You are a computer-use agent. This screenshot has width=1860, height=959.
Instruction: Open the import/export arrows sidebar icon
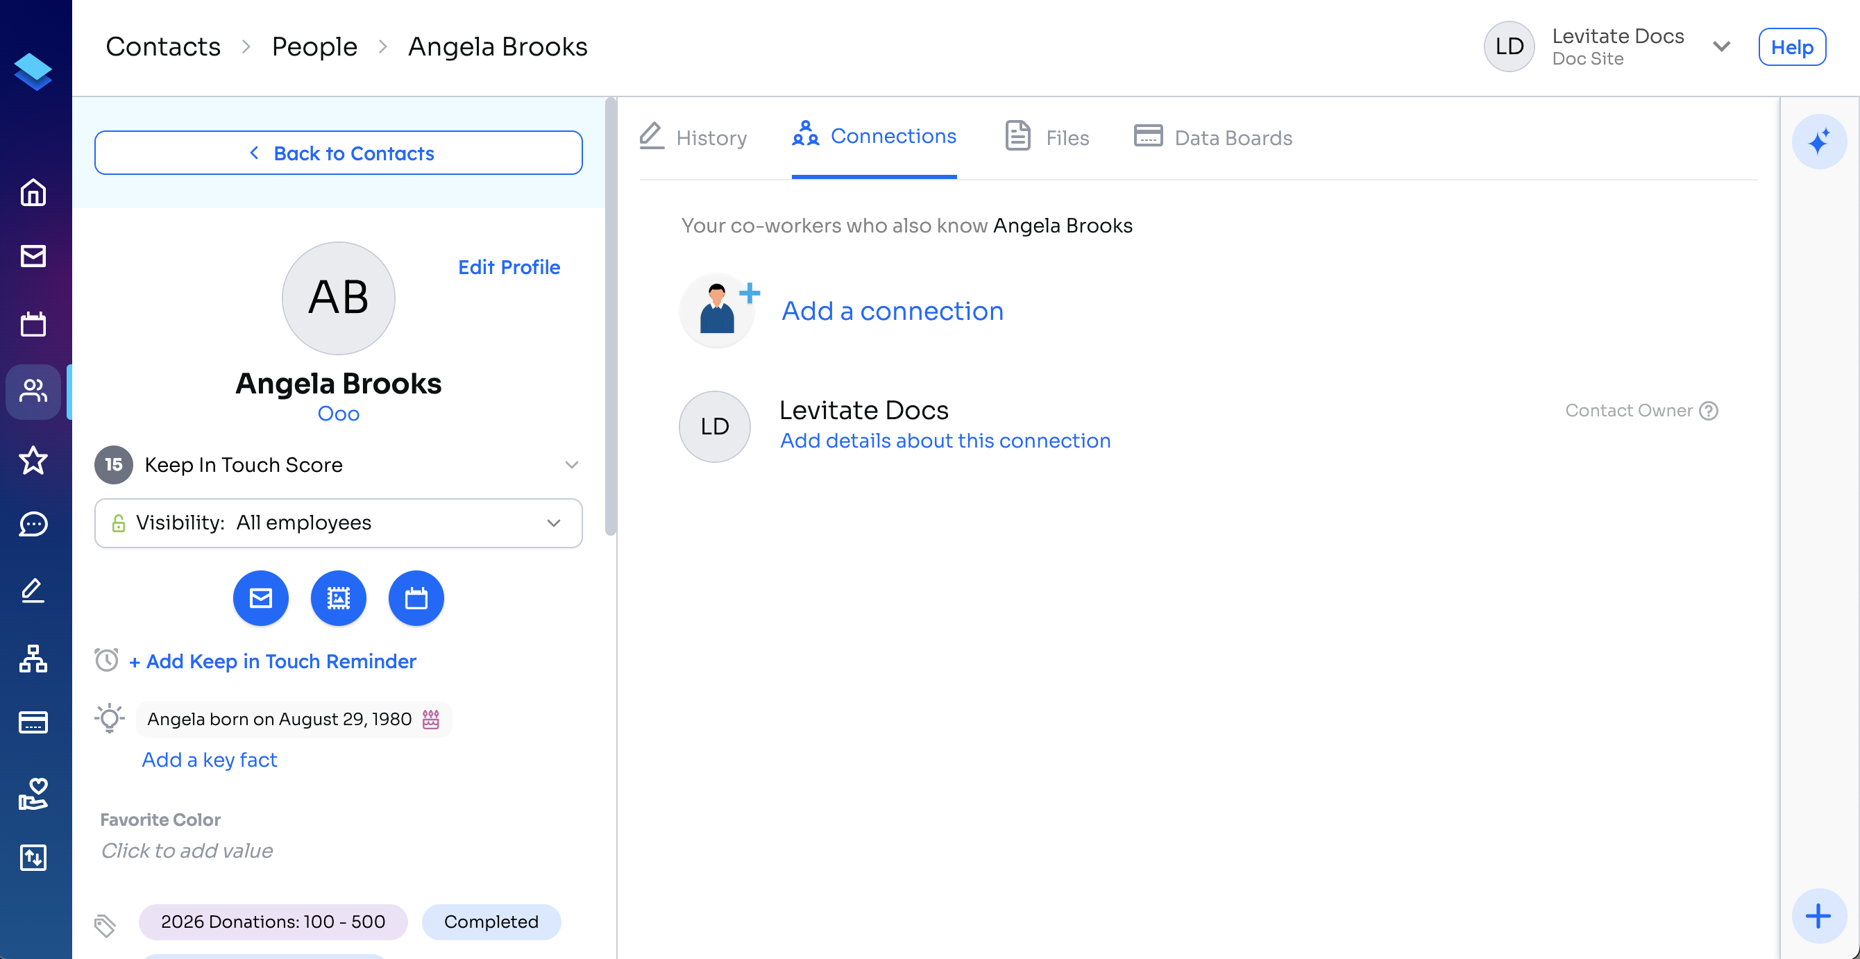point(33,858)
